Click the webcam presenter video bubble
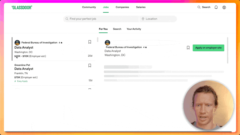The height and width of the screenshot is (135, 240). click(208, 105)
